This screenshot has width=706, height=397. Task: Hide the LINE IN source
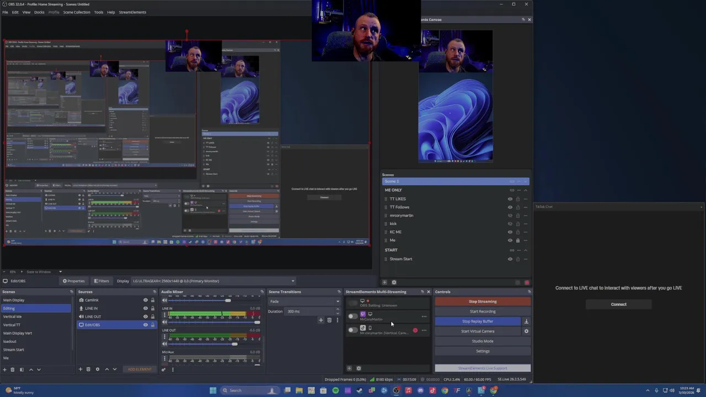pos(146,308)
